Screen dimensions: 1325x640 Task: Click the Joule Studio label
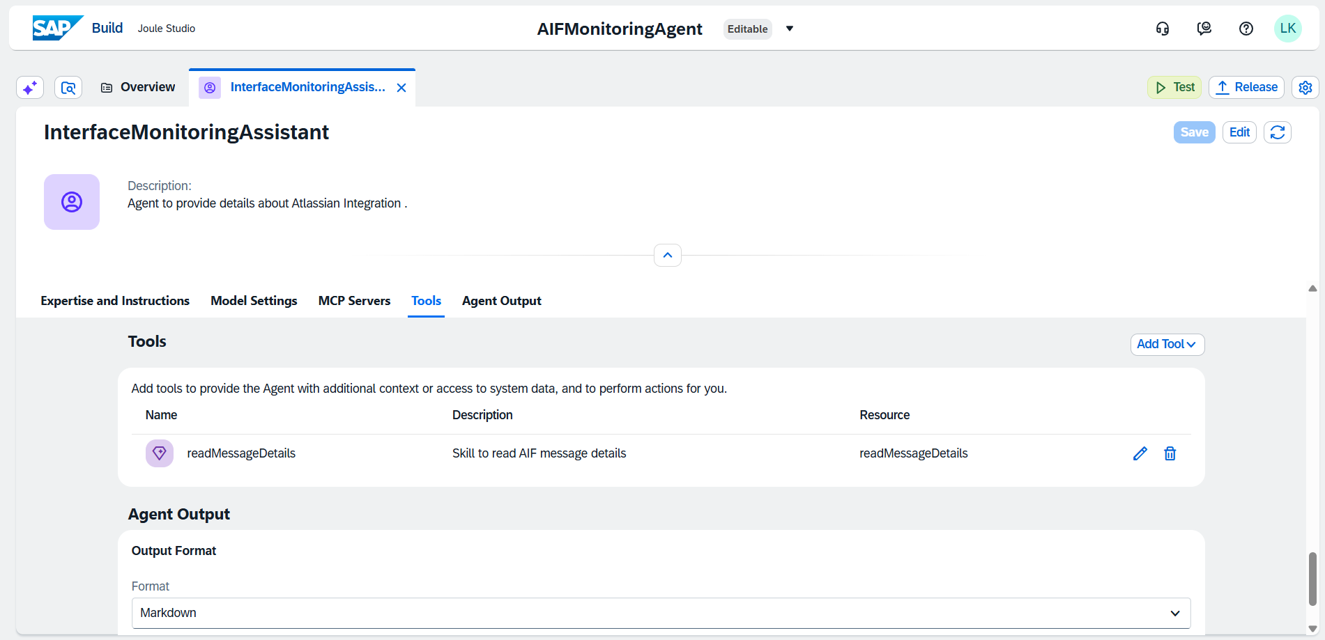(167, 29)
